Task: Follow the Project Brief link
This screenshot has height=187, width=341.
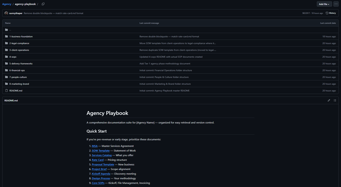Action: (99, 169)
